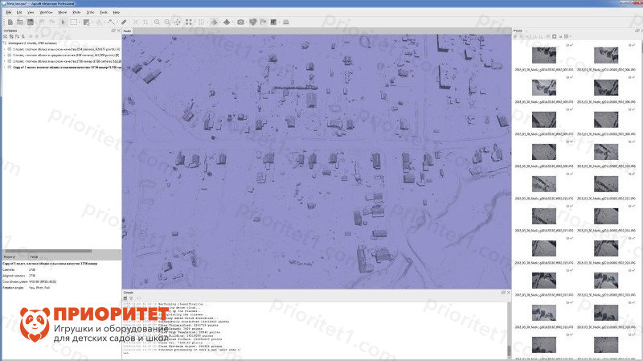Toggle the Show images toolbar icon

273,23
